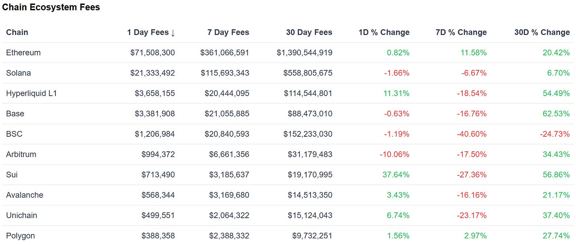Viewport: 576px width, 245px height.
Task: Click Solana 7D change -6.67%
Action: (x=474, y=73)
